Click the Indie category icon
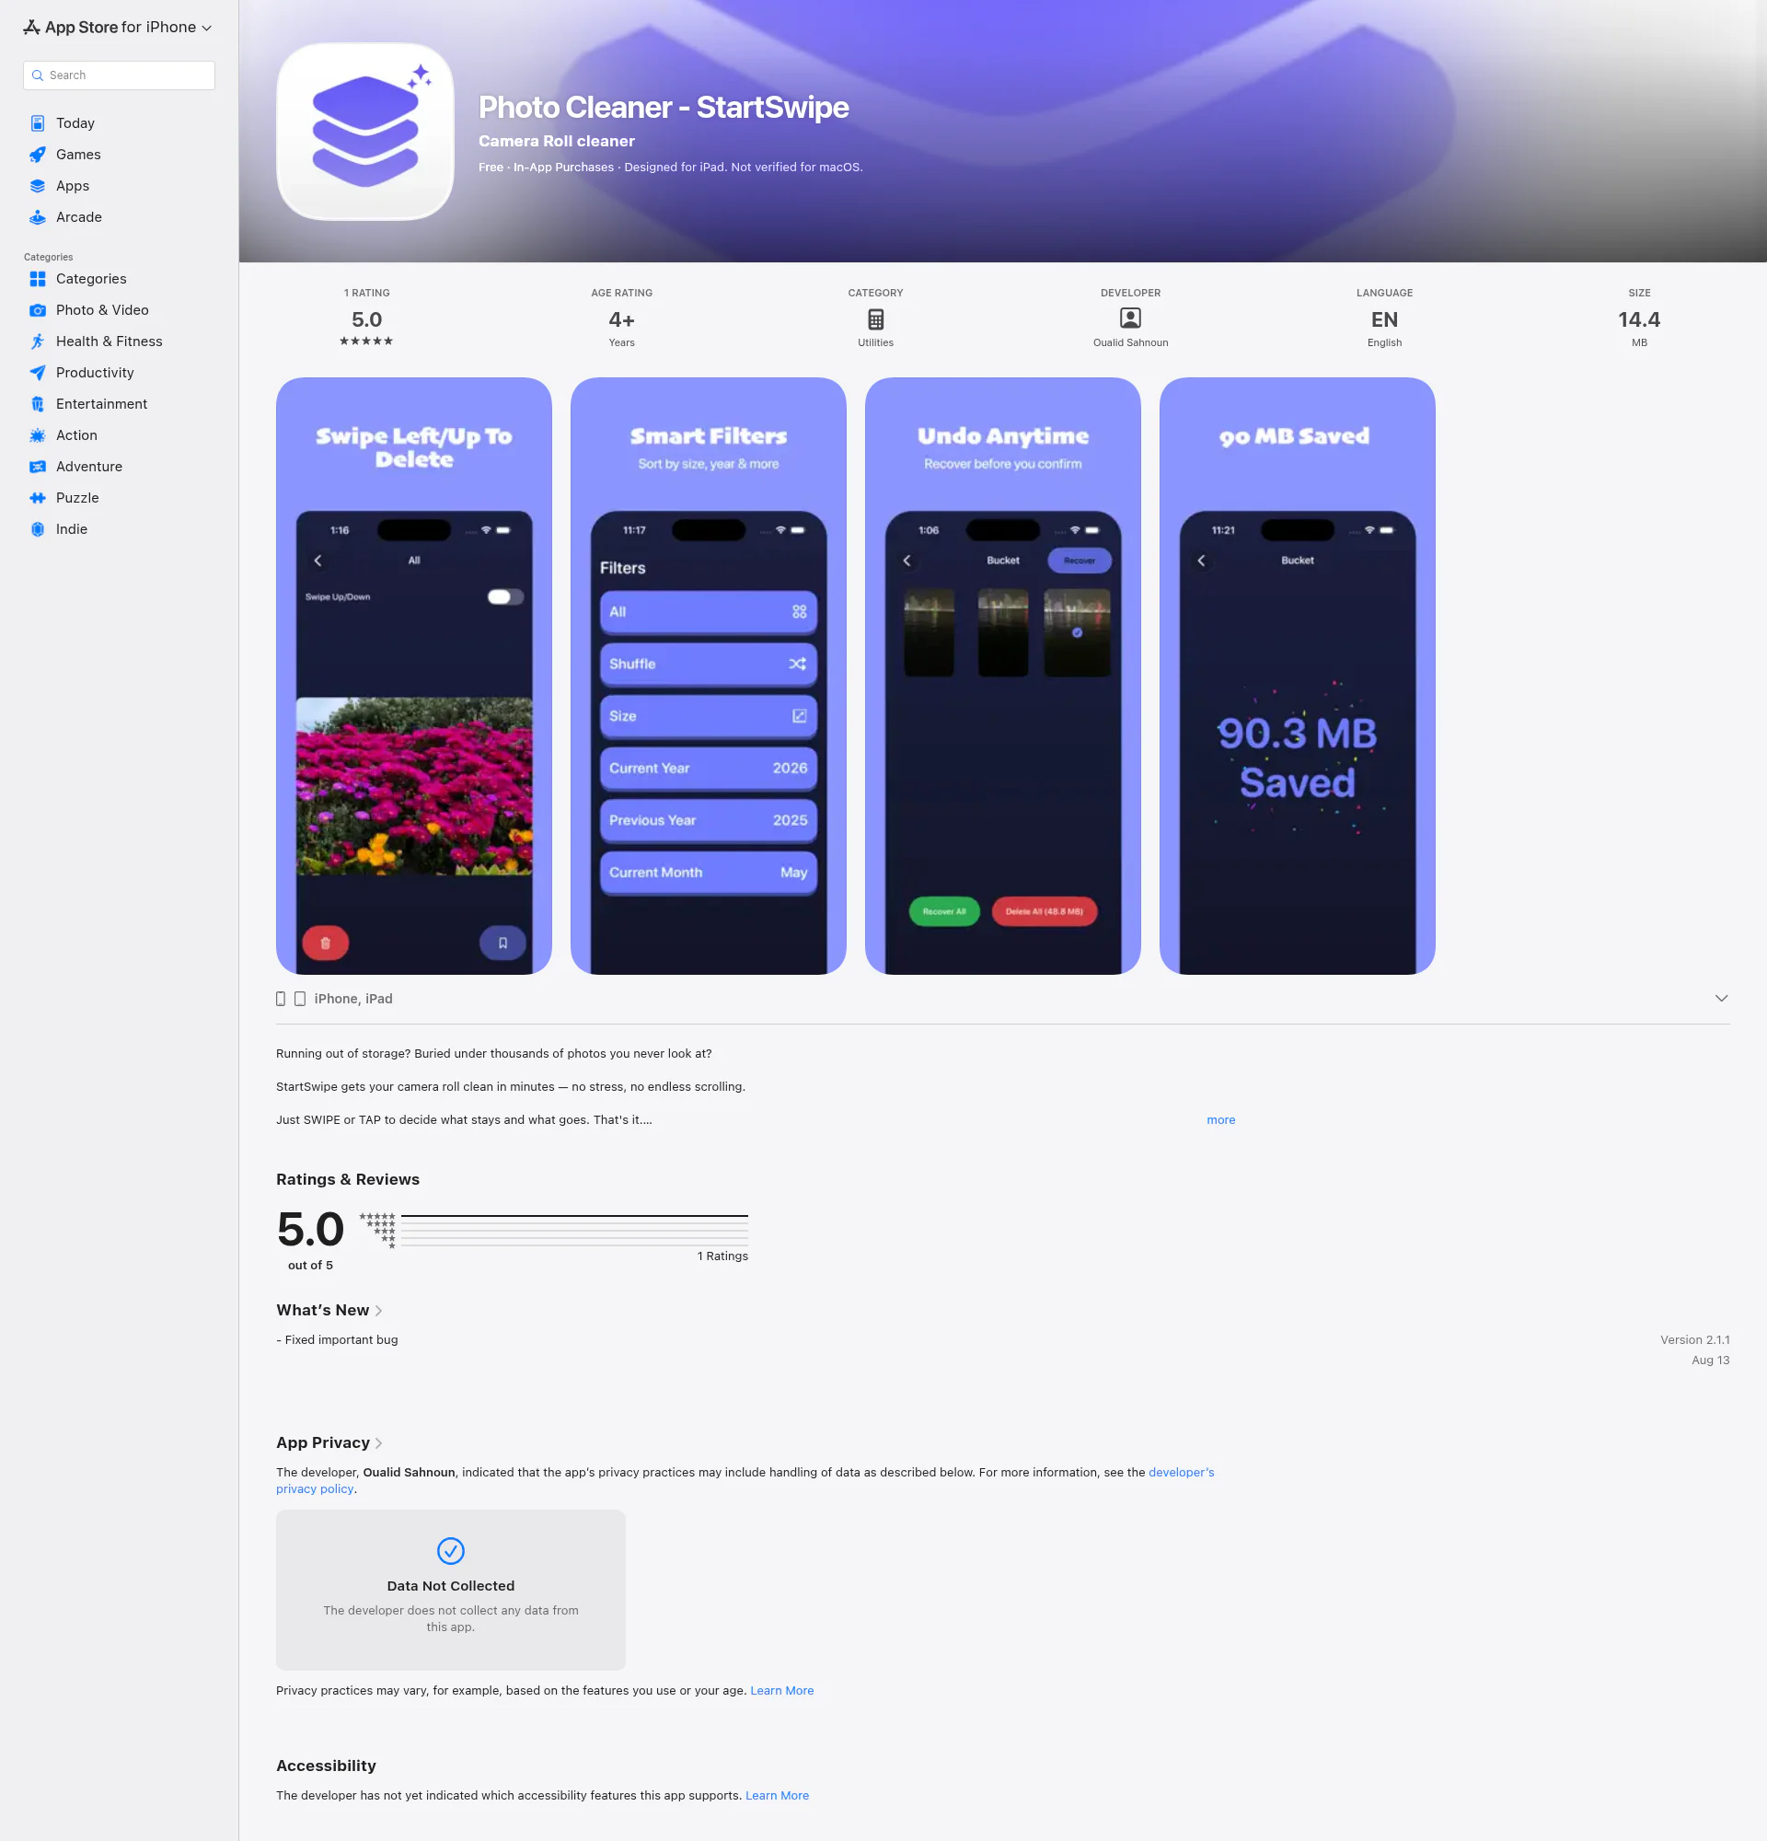The image size is (1767, 1841). click(x=38, y=528)
